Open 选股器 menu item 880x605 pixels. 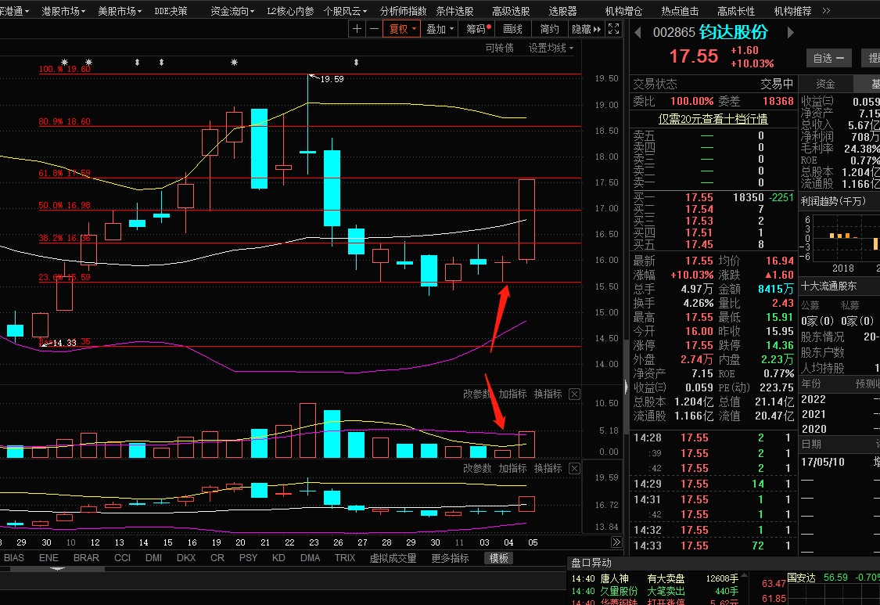tap(562, 11)
